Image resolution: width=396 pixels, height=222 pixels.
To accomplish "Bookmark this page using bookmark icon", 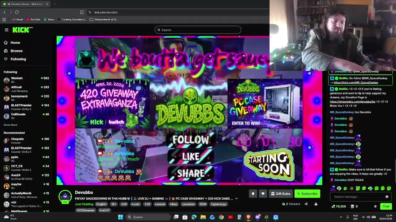I will [82, 12].
